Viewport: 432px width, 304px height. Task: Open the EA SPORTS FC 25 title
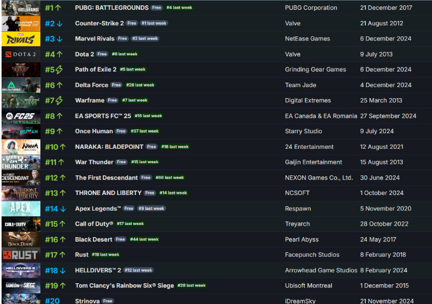[103, 116]
